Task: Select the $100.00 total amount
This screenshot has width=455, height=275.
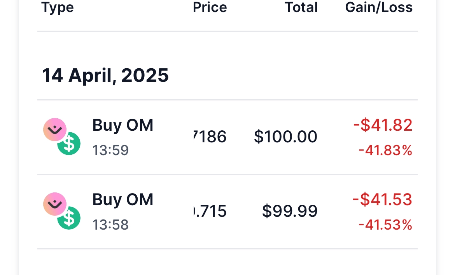Action: point(285,137)
